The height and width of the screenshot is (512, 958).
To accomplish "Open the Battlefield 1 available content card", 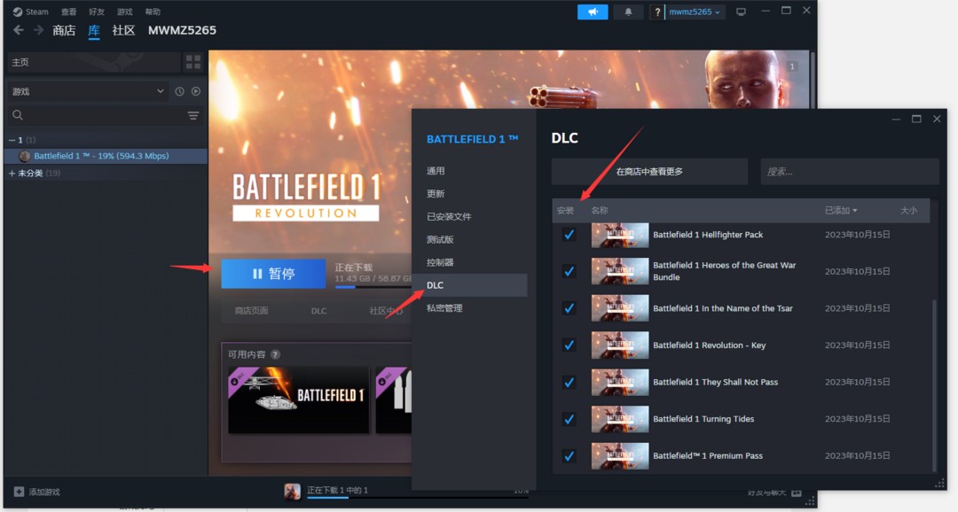I will click(298, 400).
